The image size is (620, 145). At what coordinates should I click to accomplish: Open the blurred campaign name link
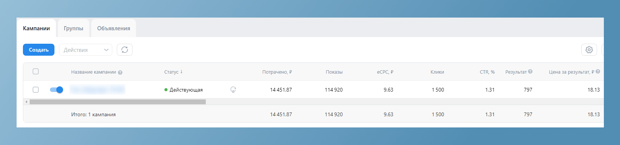(97, 90)
